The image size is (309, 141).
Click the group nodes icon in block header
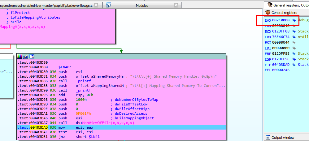pos(32,56)
